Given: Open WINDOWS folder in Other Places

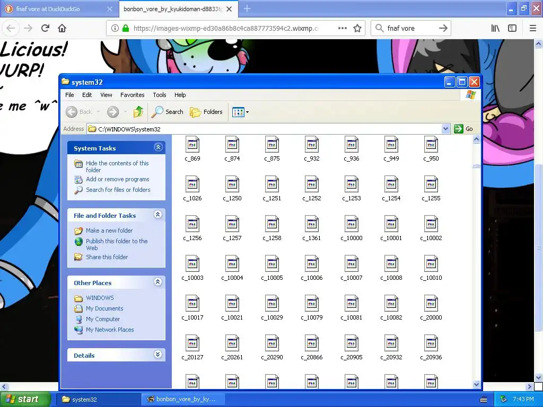Looking at the screenshot, I should pos(100,298).
